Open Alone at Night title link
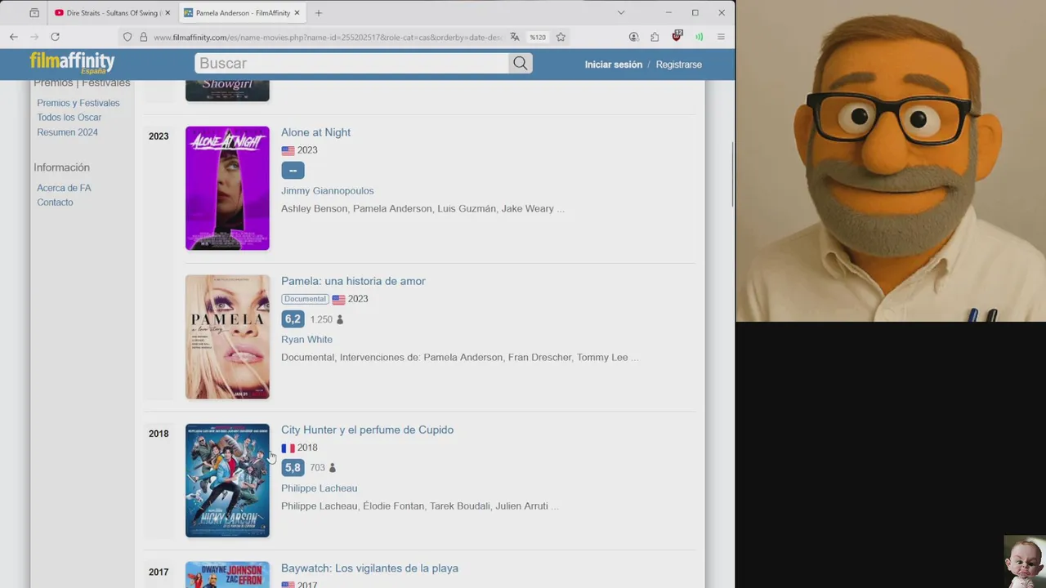Viewport: 1046px width, 588px height. tap(315, 132)
